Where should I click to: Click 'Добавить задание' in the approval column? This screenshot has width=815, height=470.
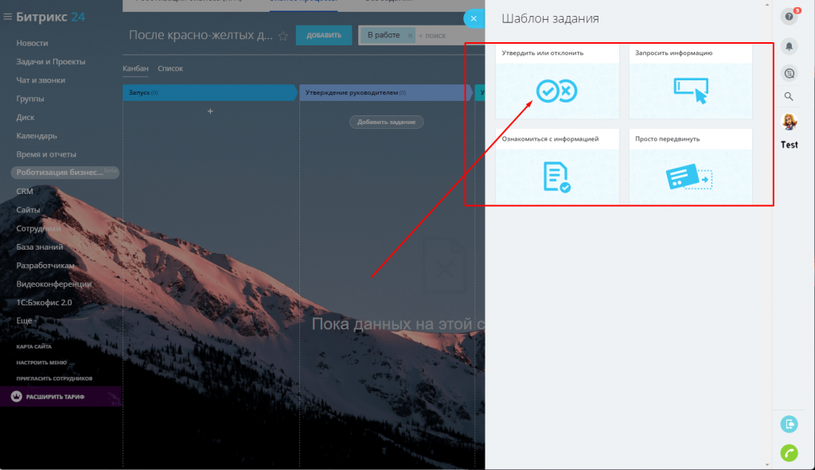[387, 122]
